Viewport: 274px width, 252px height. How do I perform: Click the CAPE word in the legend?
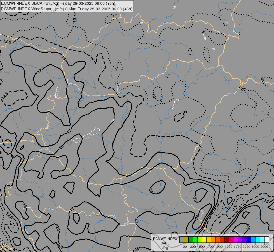[x=165, y=243]
